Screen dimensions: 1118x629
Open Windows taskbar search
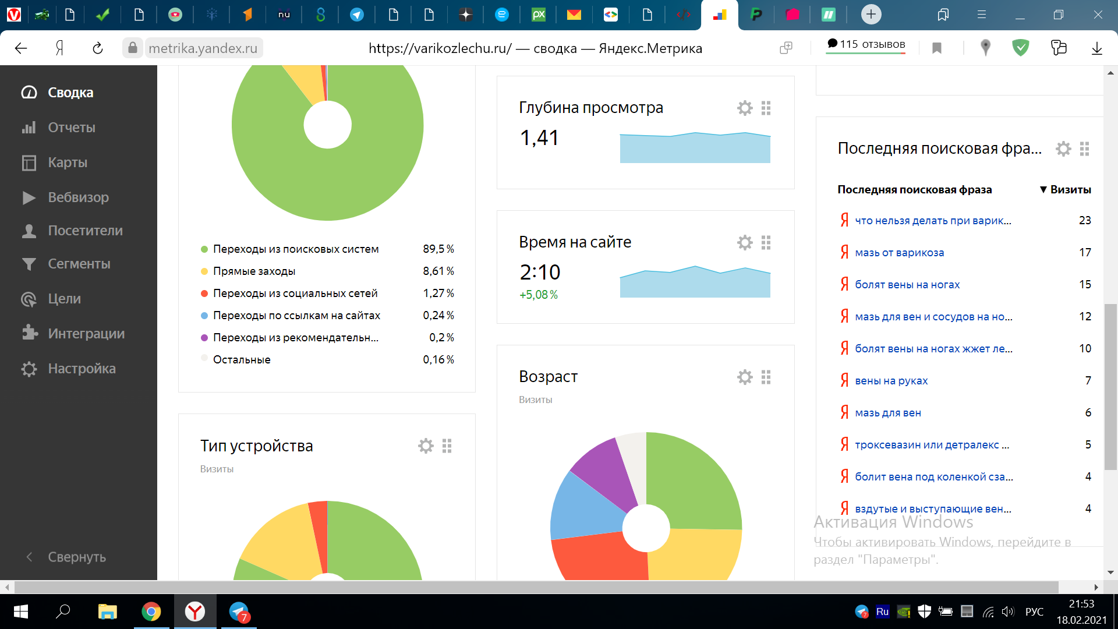tap(63, 612)
